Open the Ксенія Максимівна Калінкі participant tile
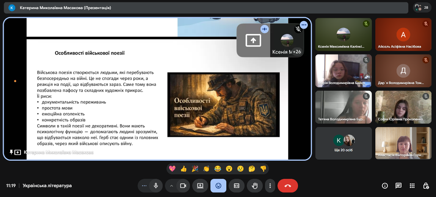The image size is (436, 197). click(343, 35)
